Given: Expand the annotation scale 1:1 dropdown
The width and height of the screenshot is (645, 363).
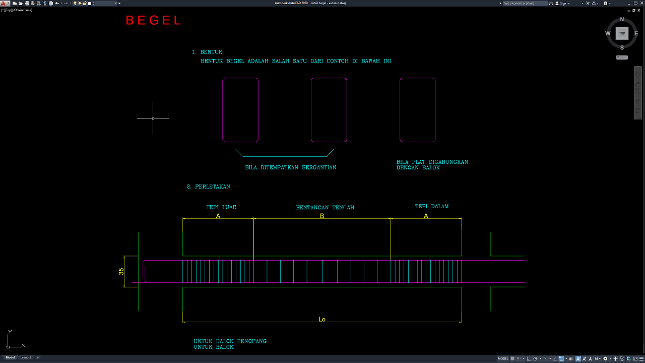Looking at the screenshot, I should pyautogui.click(x=598, y=358).
